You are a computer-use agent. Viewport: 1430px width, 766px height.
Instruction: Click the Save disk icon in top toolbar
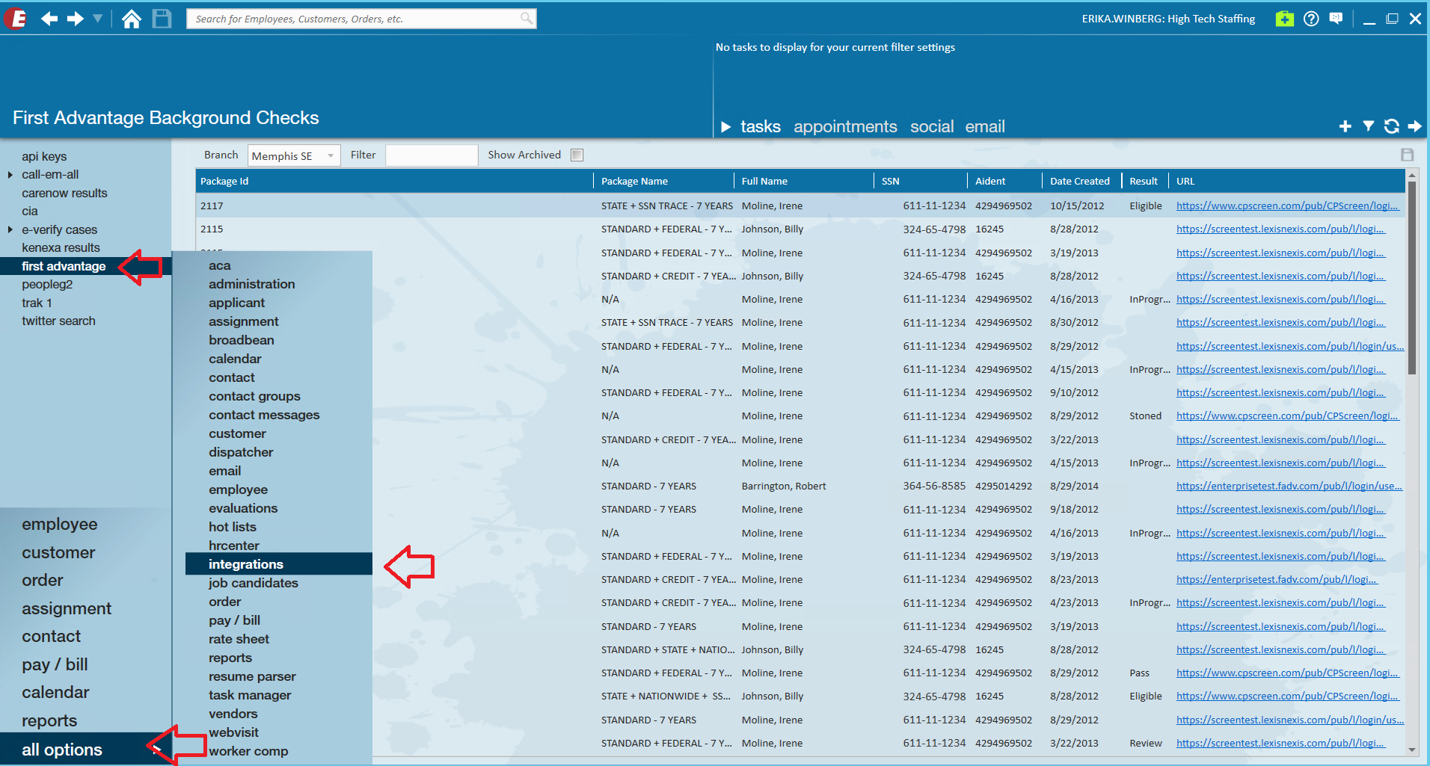click(162, 19)
